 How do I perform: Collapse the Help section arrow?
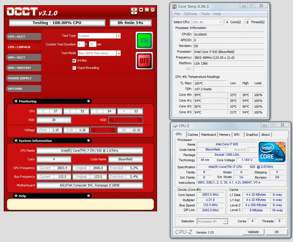pyautogui.click(x=89, y=196)
